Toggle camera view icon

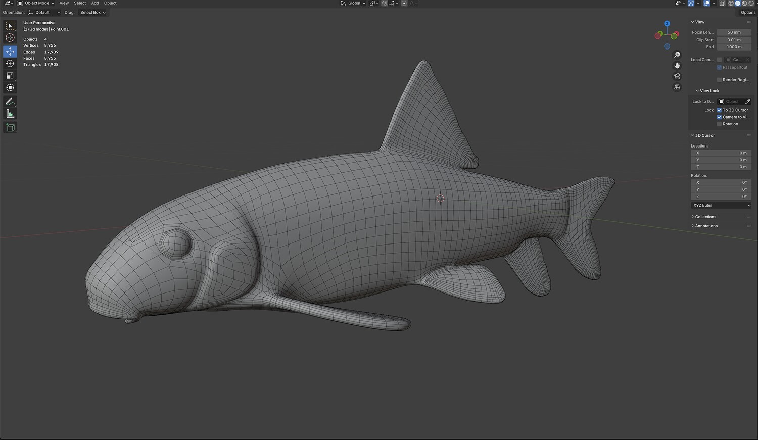[x=677, y=76]
